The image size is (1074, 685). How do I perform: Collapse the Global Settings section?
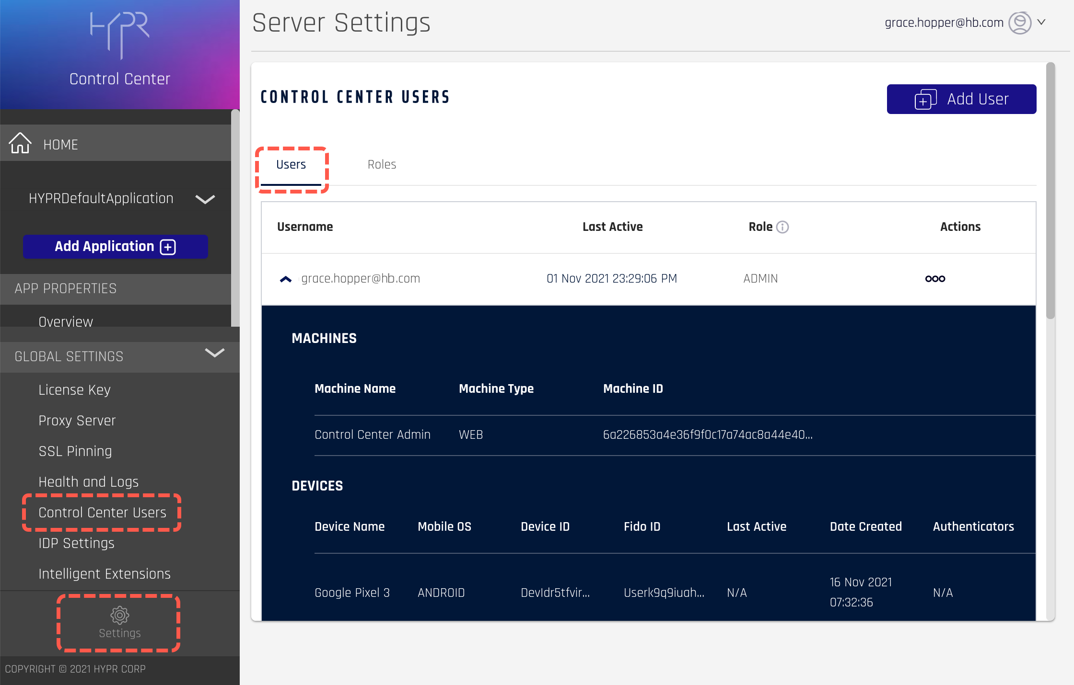tap(214, 353)
